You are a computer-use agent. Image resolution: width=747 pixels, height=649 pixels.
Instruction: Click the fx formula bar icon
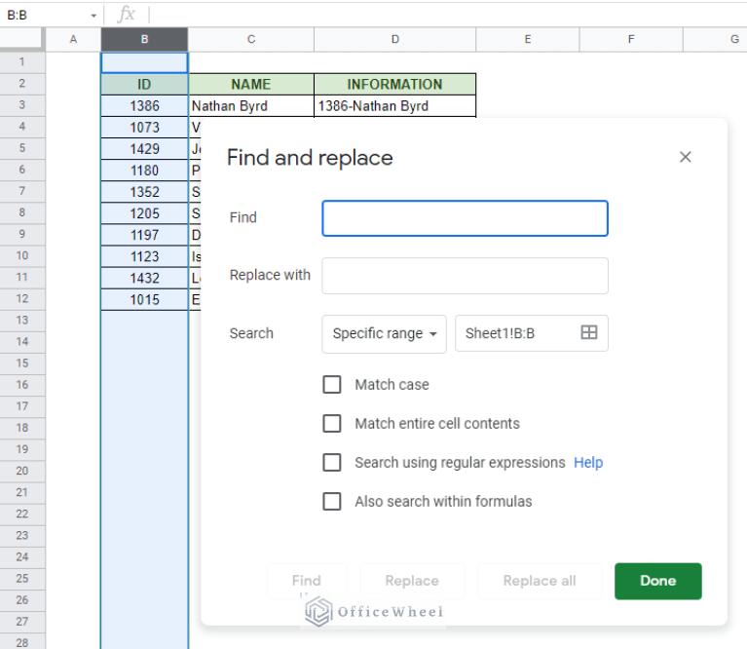127,14
